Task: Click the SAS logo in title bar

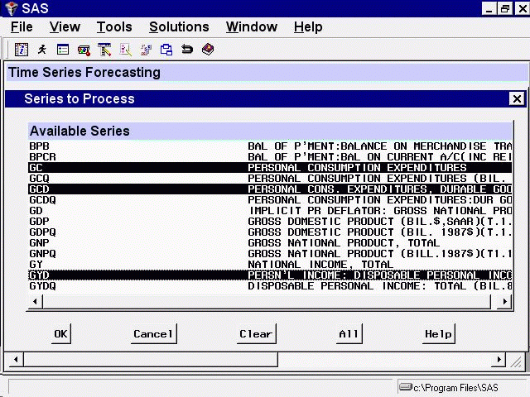Action: pos(11,8)
